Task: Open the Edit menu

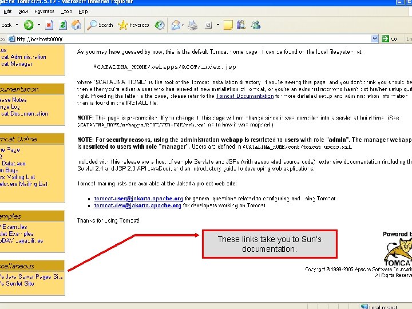Action: pyautogui.click(x=7, y=11)
